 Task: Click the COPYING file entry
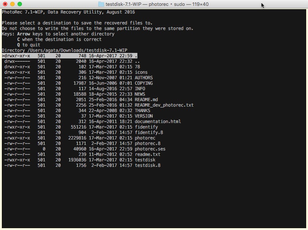(144, 83)
